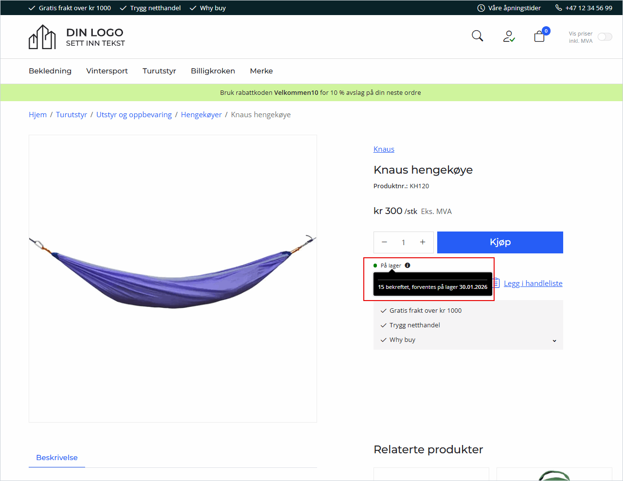Switch to the Beskrivelse tab
This screenshot has height=481, width=623.
pos(57,458)
